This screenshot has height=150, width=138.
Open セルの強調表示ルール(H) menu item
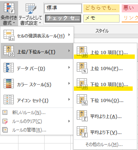tap(37, 35)
